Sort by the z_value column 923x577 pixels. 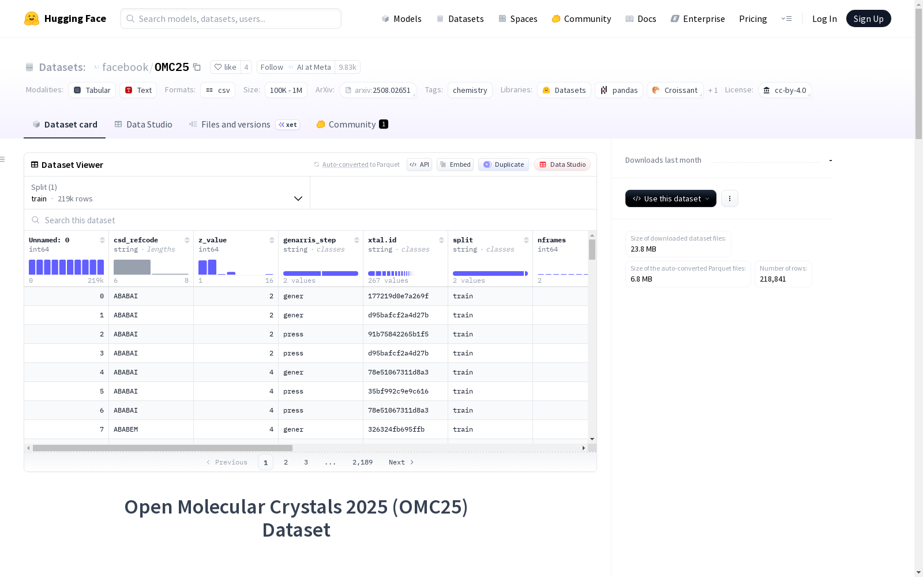[x=272, y=240]
